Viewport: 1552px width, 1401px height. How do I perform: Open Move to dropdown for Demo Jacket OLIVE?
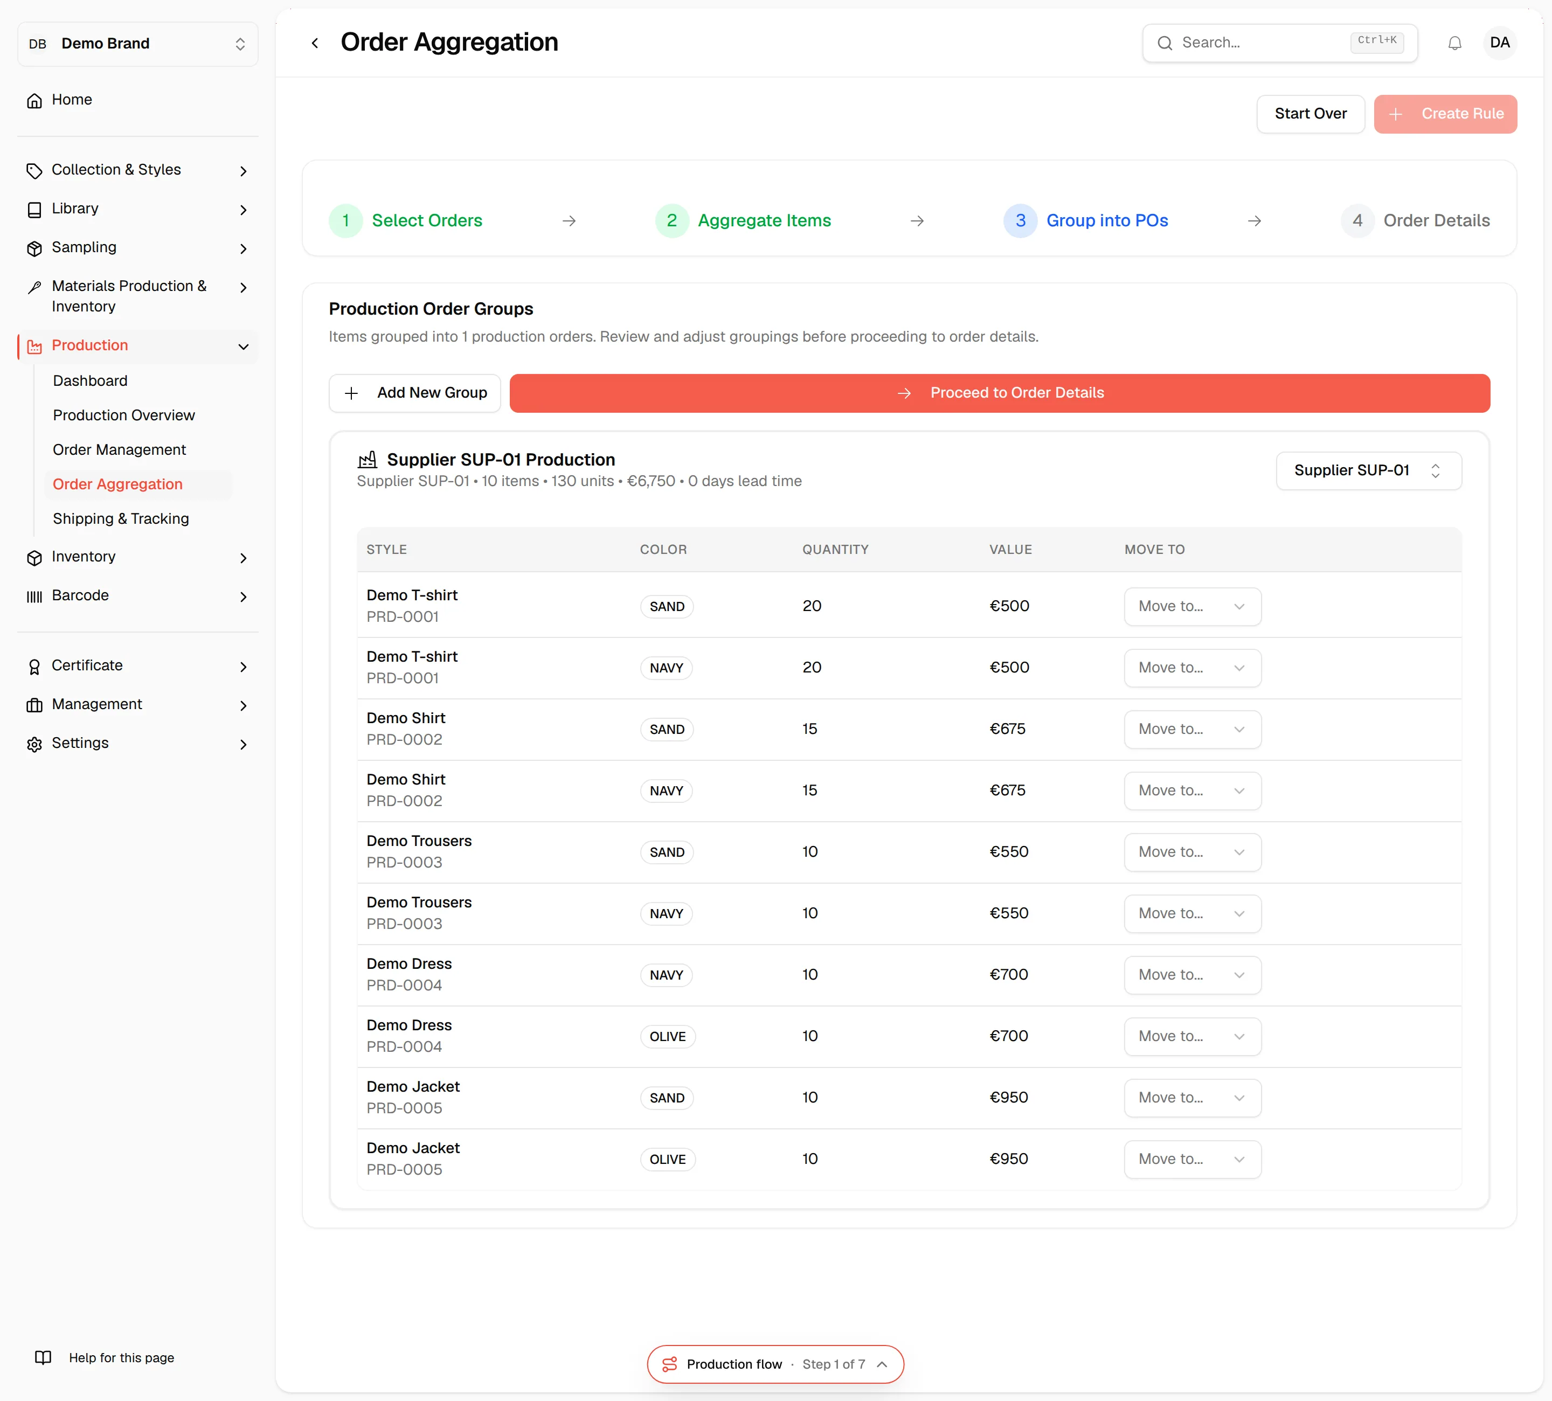coord(1191,1159)
